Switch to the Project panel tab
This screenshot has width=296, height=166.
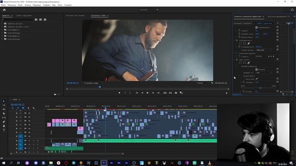pos(24,16)
